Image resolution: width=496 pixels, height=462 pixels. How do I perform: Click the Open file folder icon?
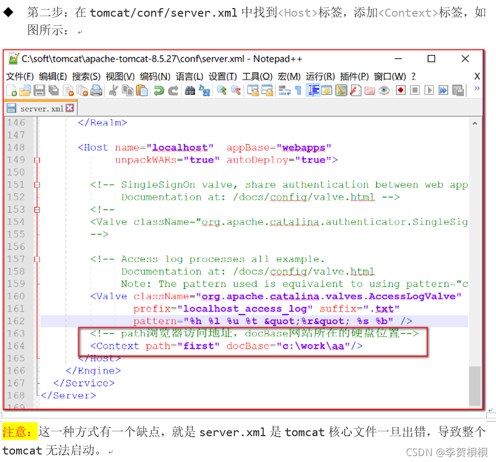point(25,90)
